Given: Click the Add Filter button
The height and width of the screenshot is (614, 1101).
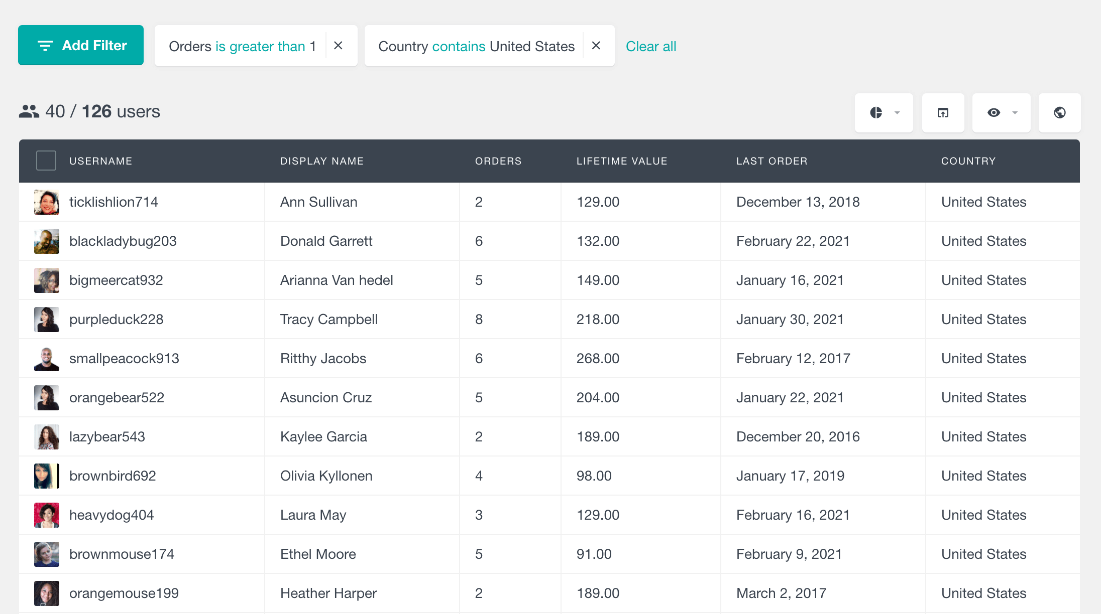Looking at the screenshot, I should 81,45.
